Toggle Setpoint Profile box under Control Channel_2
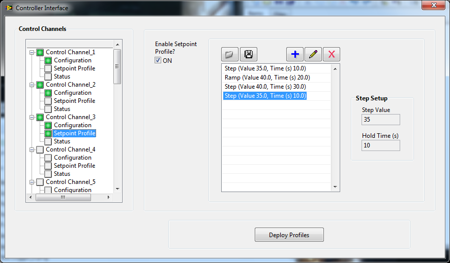This screenshot has height=263, width=450. [48, 101]
